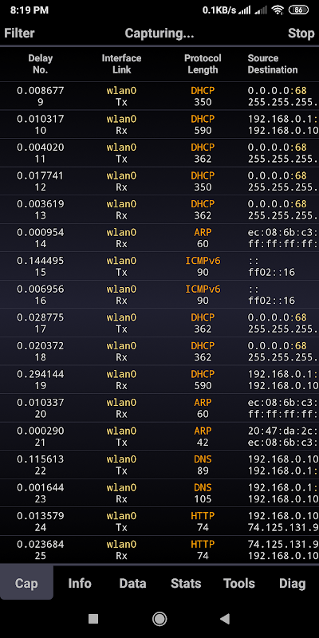The height and width of the screenshot is (638, 319).
Task: Switch to the Stats tab
Action: [186, 583]
